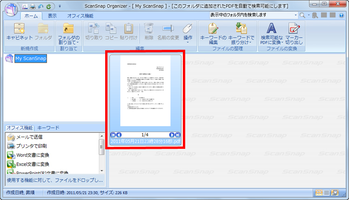
Task: Click the 作成日時, 昇順 sort status text
Action: [x=20, y=193]
